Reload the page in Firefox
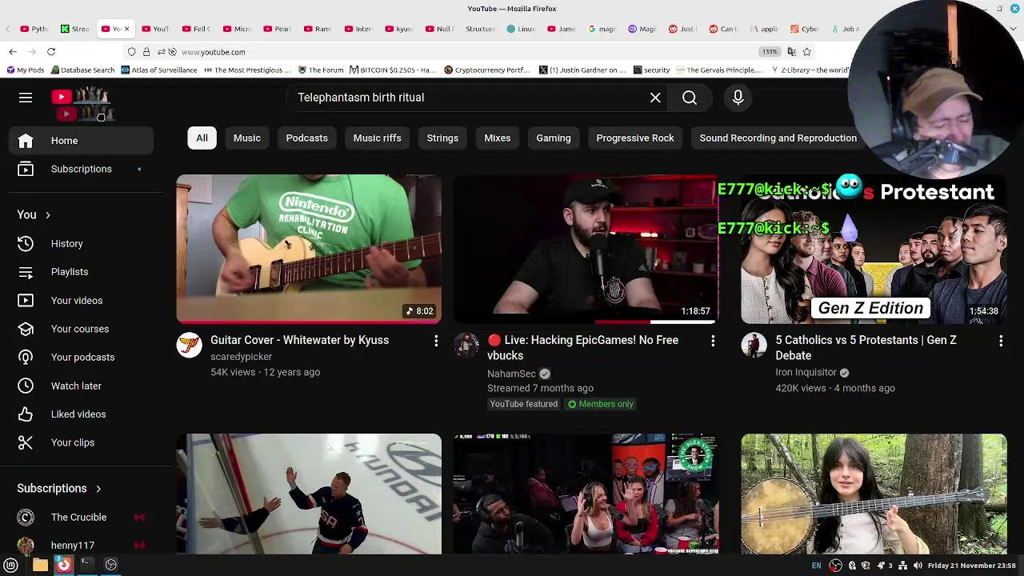The width and height of the screenshot is (1024, 576). coord(51,52)
